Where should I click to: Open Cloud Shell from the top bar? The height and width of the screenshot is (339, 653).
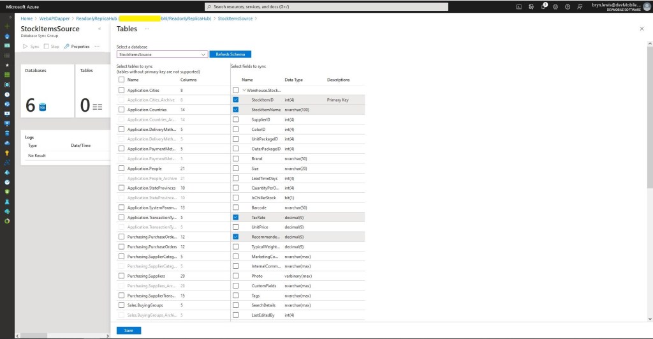(x=520, y=6)
